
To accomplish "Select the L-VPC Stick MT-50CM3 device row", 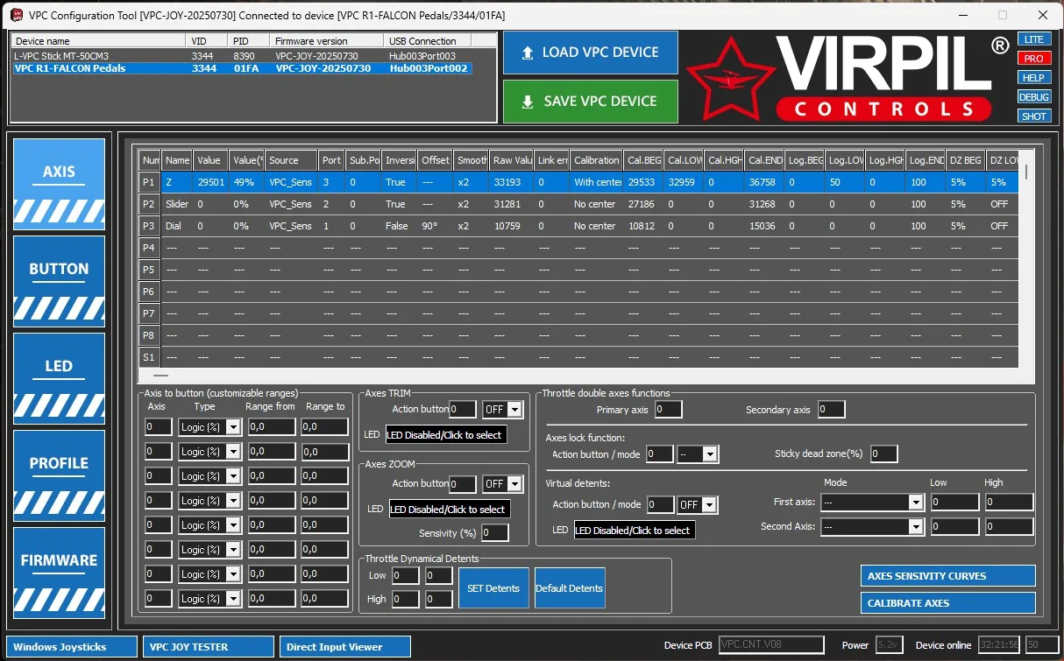I will [241, 56].
